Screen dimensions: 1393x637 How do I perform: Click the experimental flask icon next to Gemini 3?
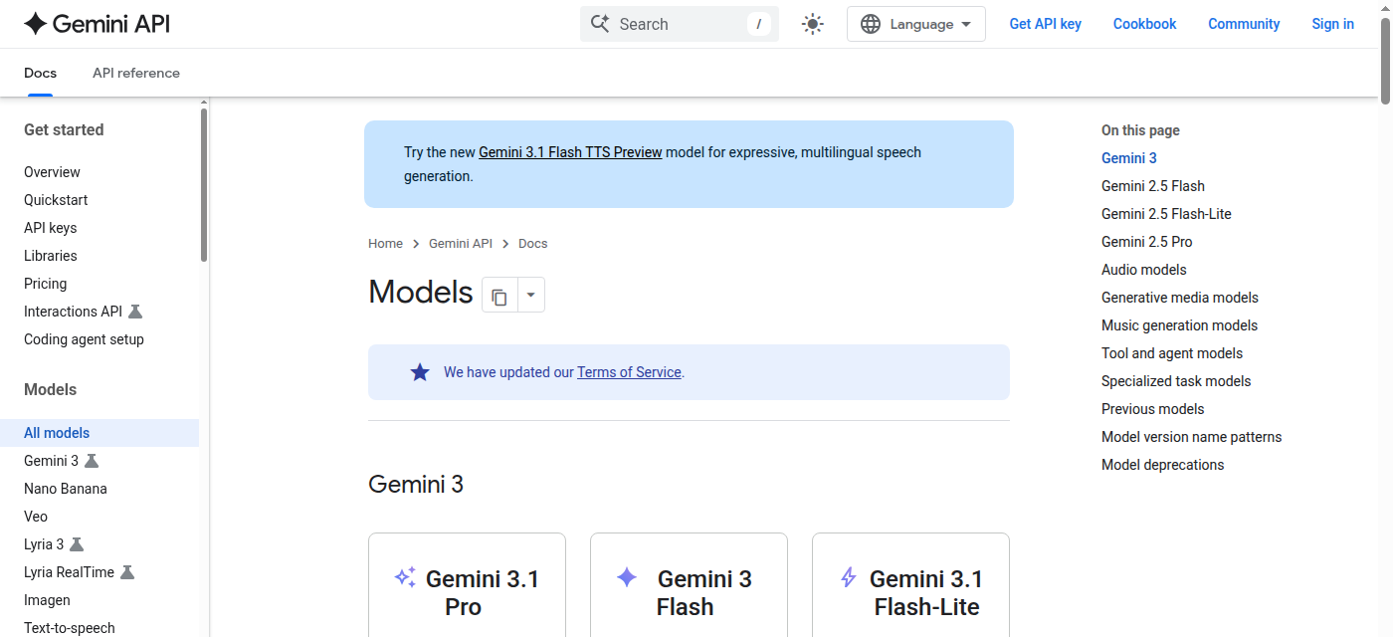(x=92, y=461)
